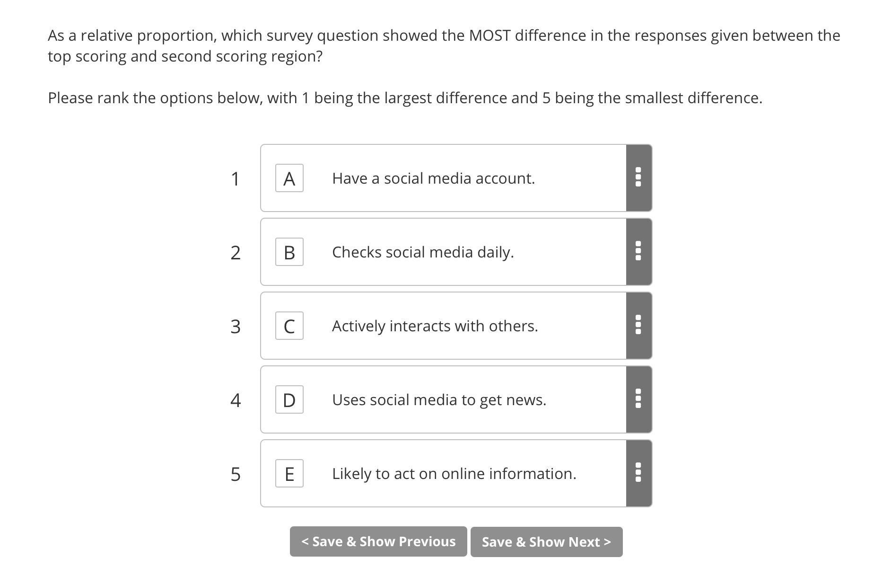Click the drag handle for 'Uses social media to get news'
This screenshot has width=883, height=585.
pos(639,399)
